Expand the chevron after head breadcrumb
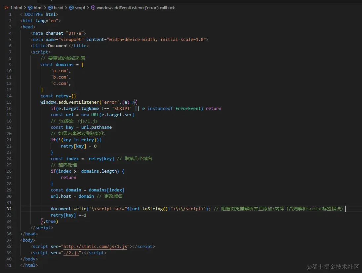This screenshot has width=362, height=273. 66,8
